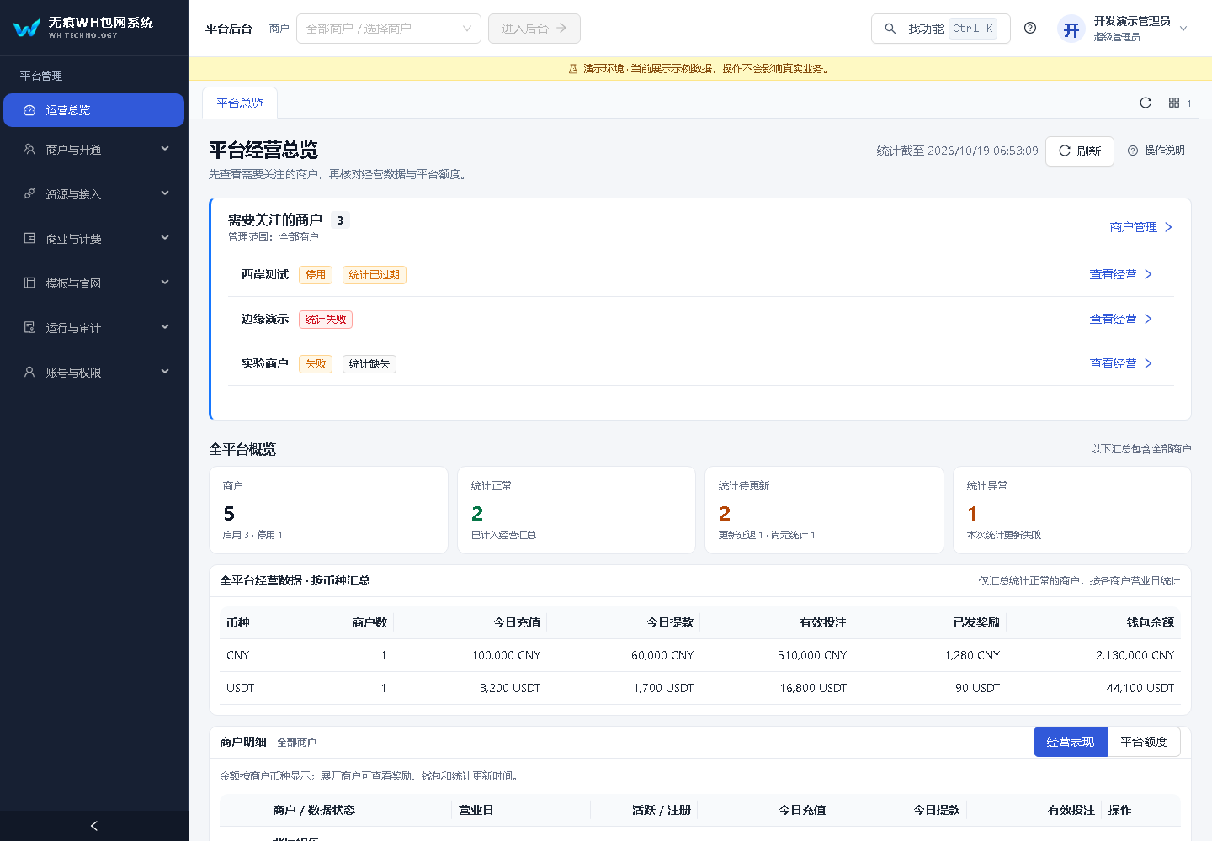Screen dimensions: 1212x841
Task: Click the 资源与接入 link icon
Action: (29, 194)
